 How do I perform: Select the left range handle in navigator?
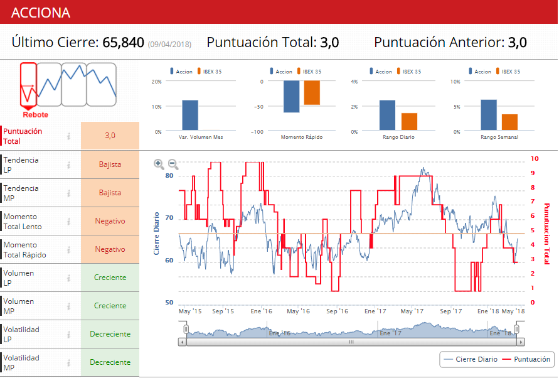point(186,329)
